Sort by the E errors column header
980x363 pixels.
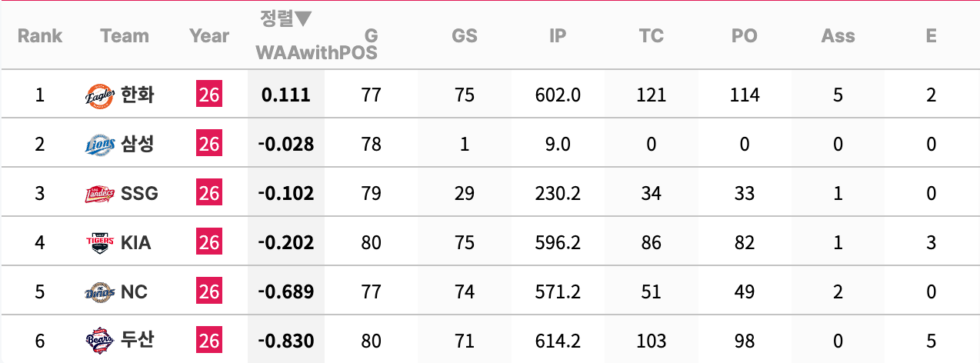(932, 35)
